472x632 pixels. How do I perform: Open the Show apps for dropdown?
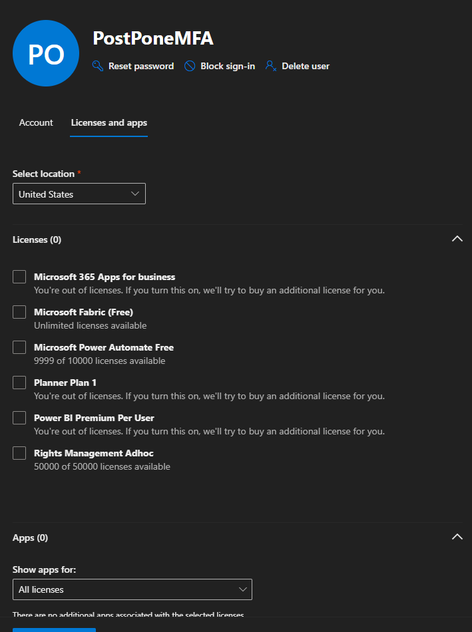pos(132,589)
